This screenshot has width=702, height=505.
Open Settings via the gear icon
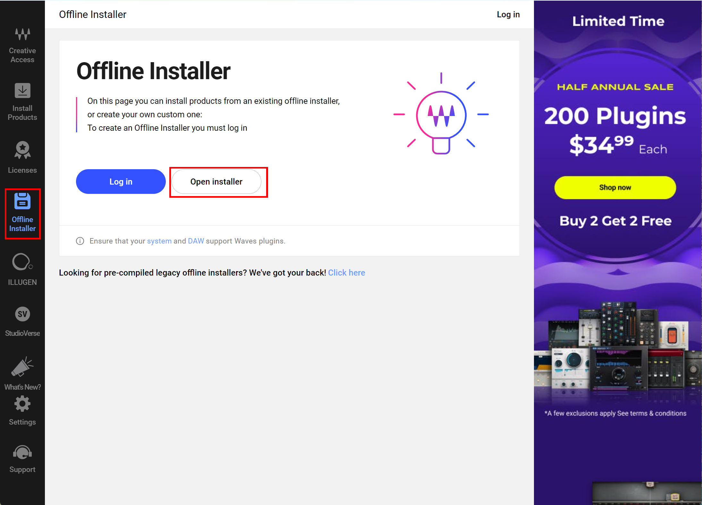(x=22, y=410)
